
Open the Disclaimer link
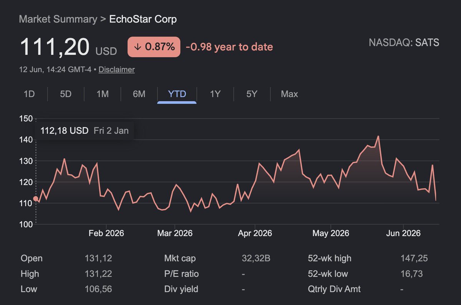(117, 70)
